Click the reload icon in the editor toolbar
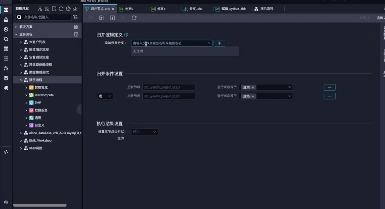 pyautogui.click(x=134, y=18)
